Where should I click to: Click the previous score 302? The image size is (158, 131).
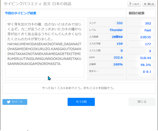(x=148, y=23)
